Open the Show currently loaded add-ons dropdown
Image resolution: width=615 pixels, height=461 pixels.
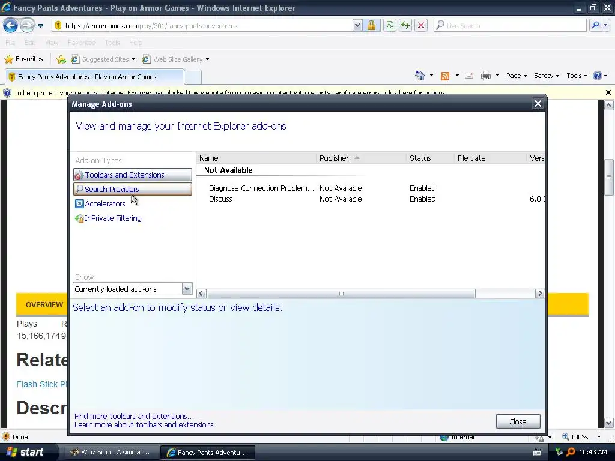[133, 289]
